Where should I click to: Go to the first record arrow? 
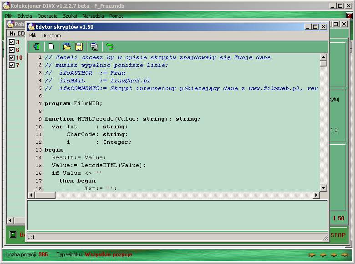(x=312, y=255)
